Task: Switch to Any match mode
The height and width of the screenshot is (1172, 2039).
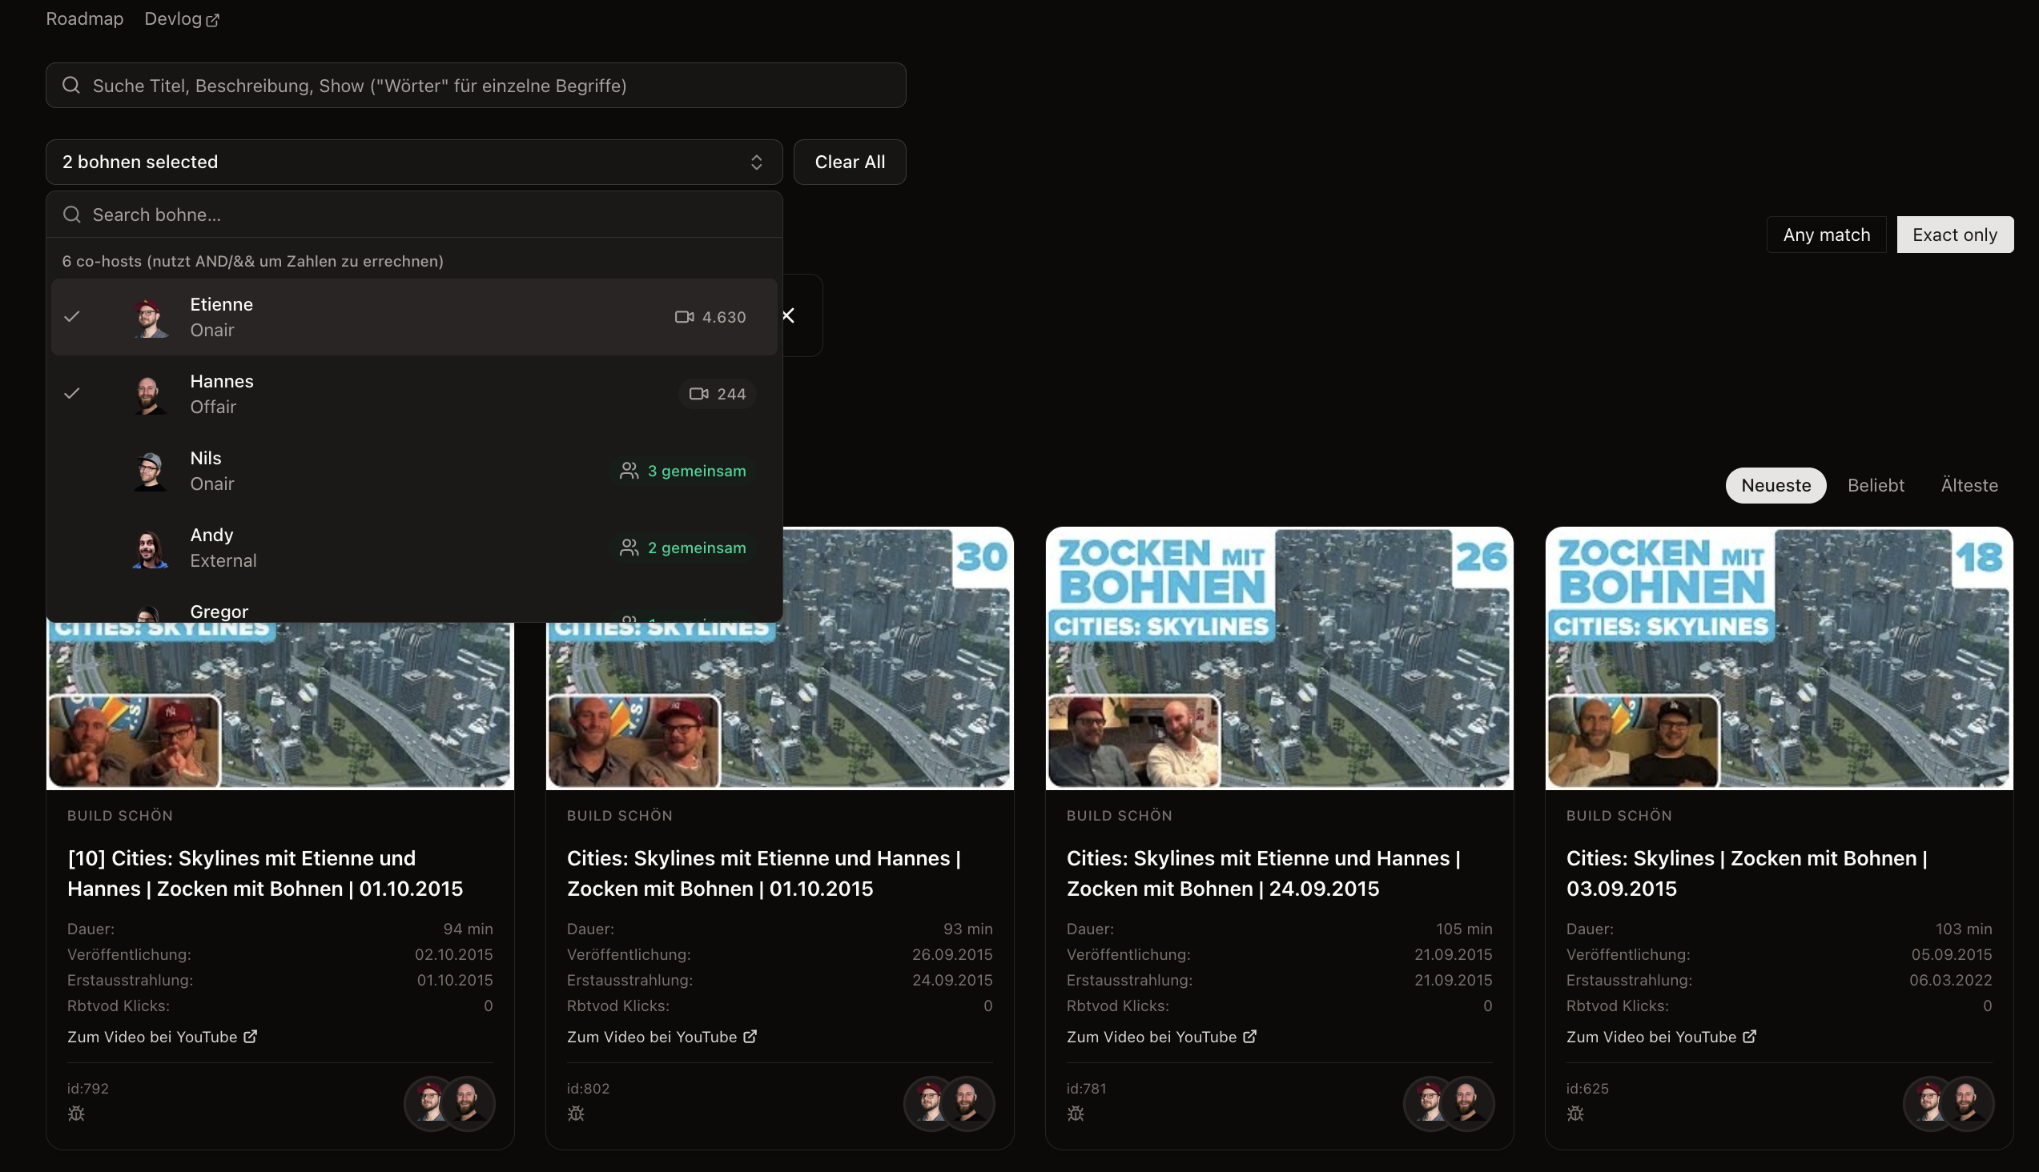Action: click(1826, 235)
